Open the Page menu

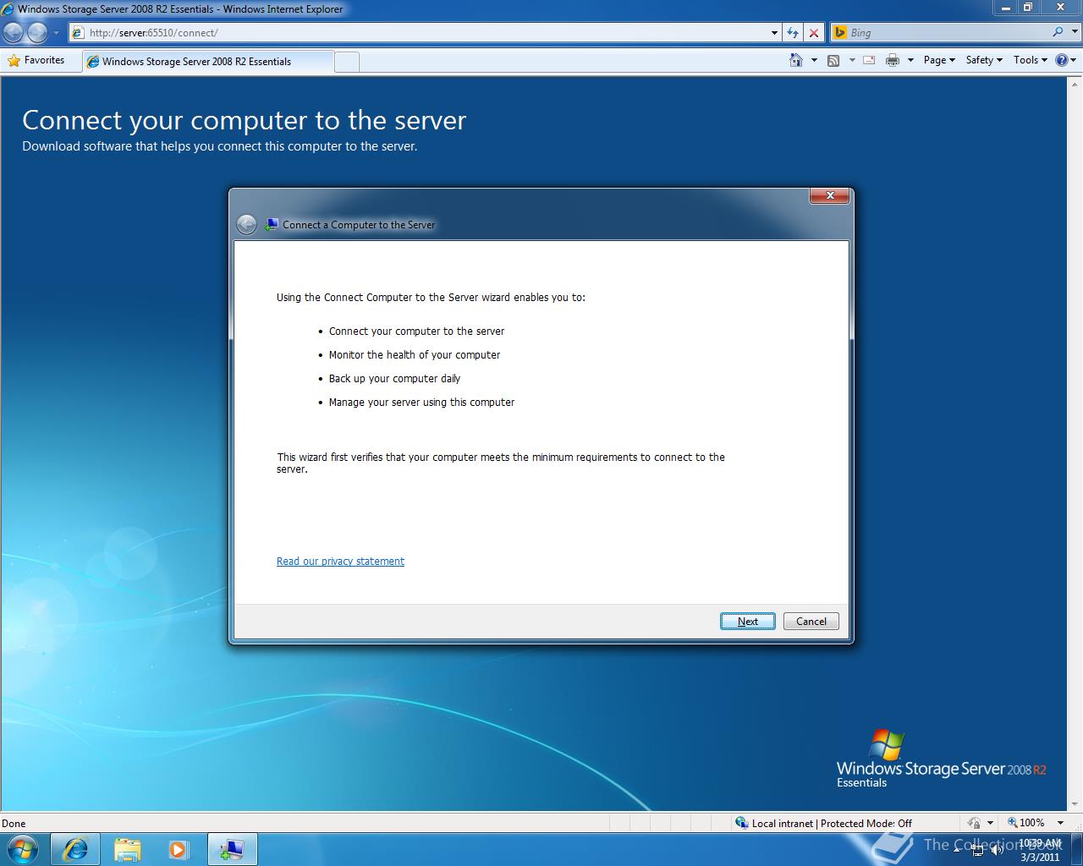(x=939, y=60)
